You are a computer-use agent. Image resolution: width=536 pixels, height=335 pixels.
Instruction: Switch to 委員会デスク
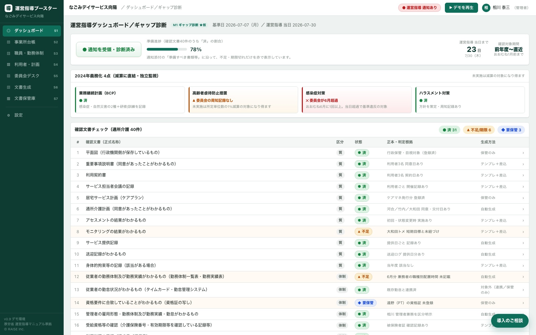click(x=32, y=76)
